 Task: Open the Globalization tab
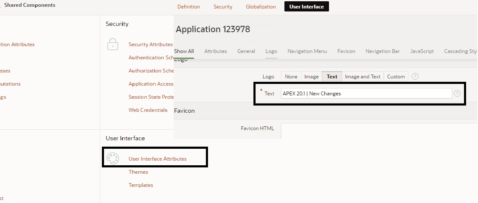pos(261,7)
